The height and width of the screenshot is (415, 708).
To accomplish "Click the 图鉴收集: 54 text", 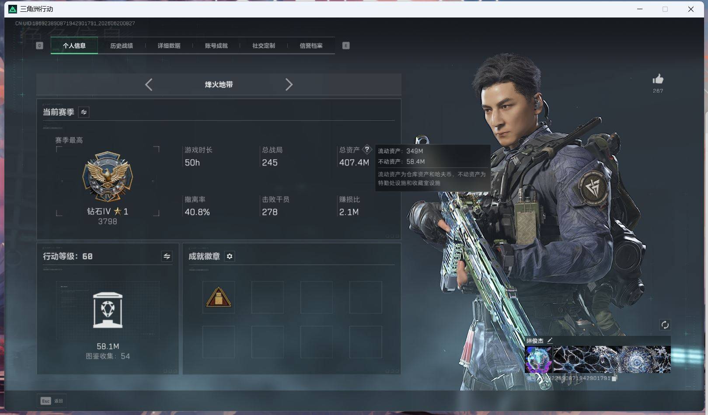I will [x=108, y=356].
